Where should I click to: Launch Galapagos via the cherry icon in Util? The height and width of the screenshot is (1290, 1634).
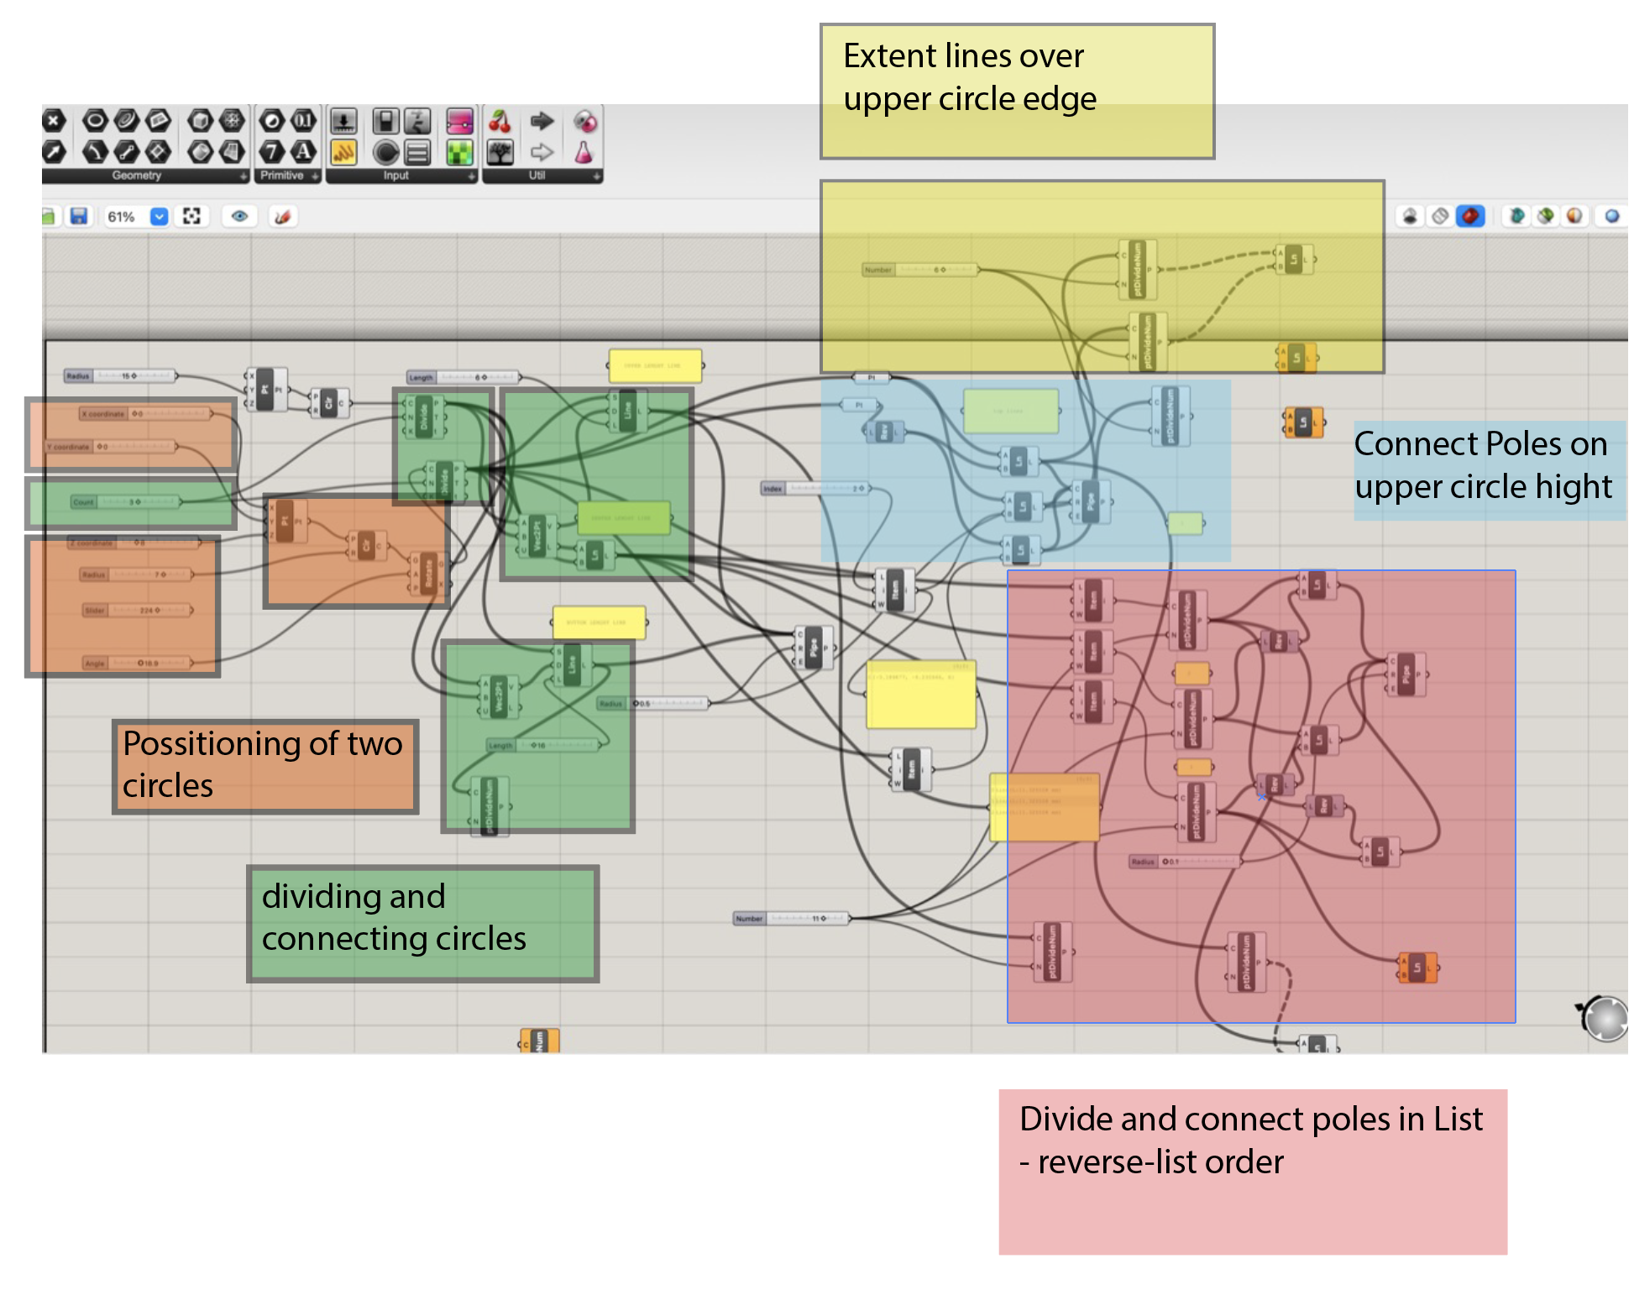pos(500,123)
